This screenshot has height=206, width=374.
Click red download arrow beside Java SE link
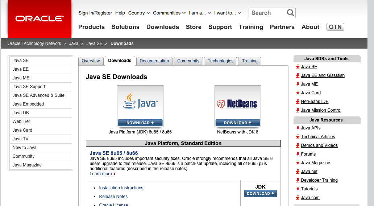coord(298,67)
